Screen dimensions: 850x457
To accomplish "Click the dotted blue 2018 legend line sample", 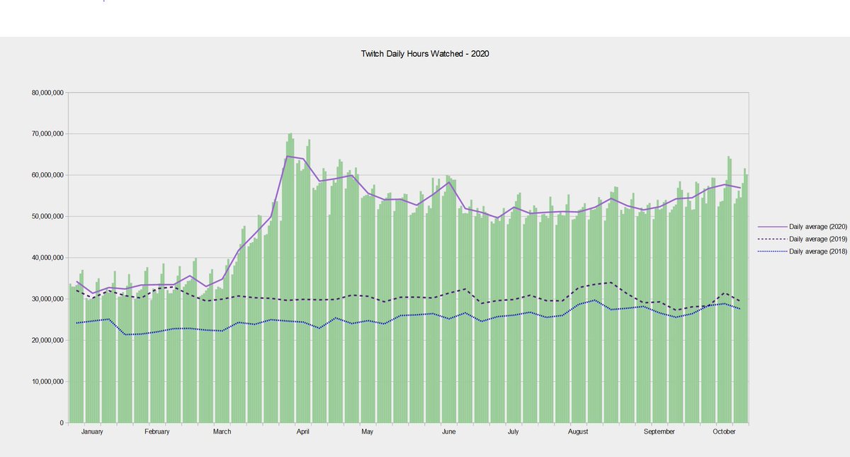I will pos(773,252).
